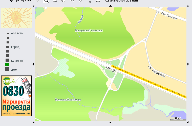Select the hand pan tool
The width and height of the screenshot is (192, 126).
pos(63,1)
